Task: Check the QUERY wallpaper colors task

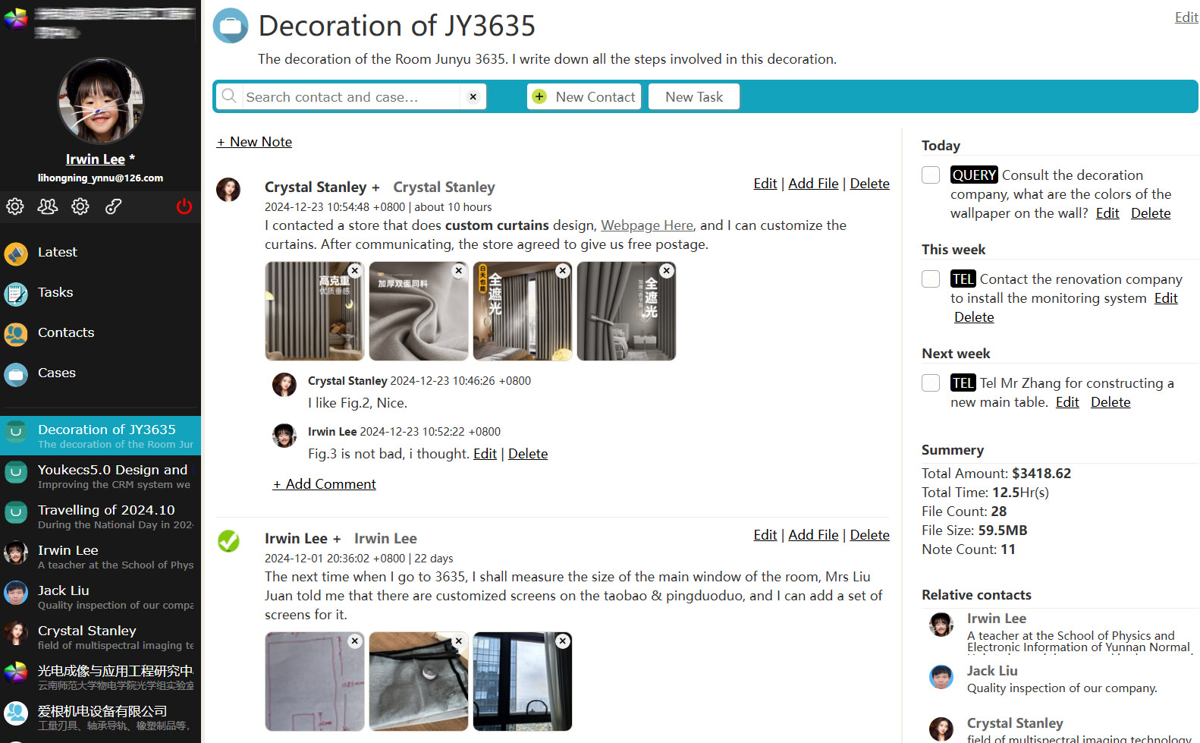Action: [931, 175]
